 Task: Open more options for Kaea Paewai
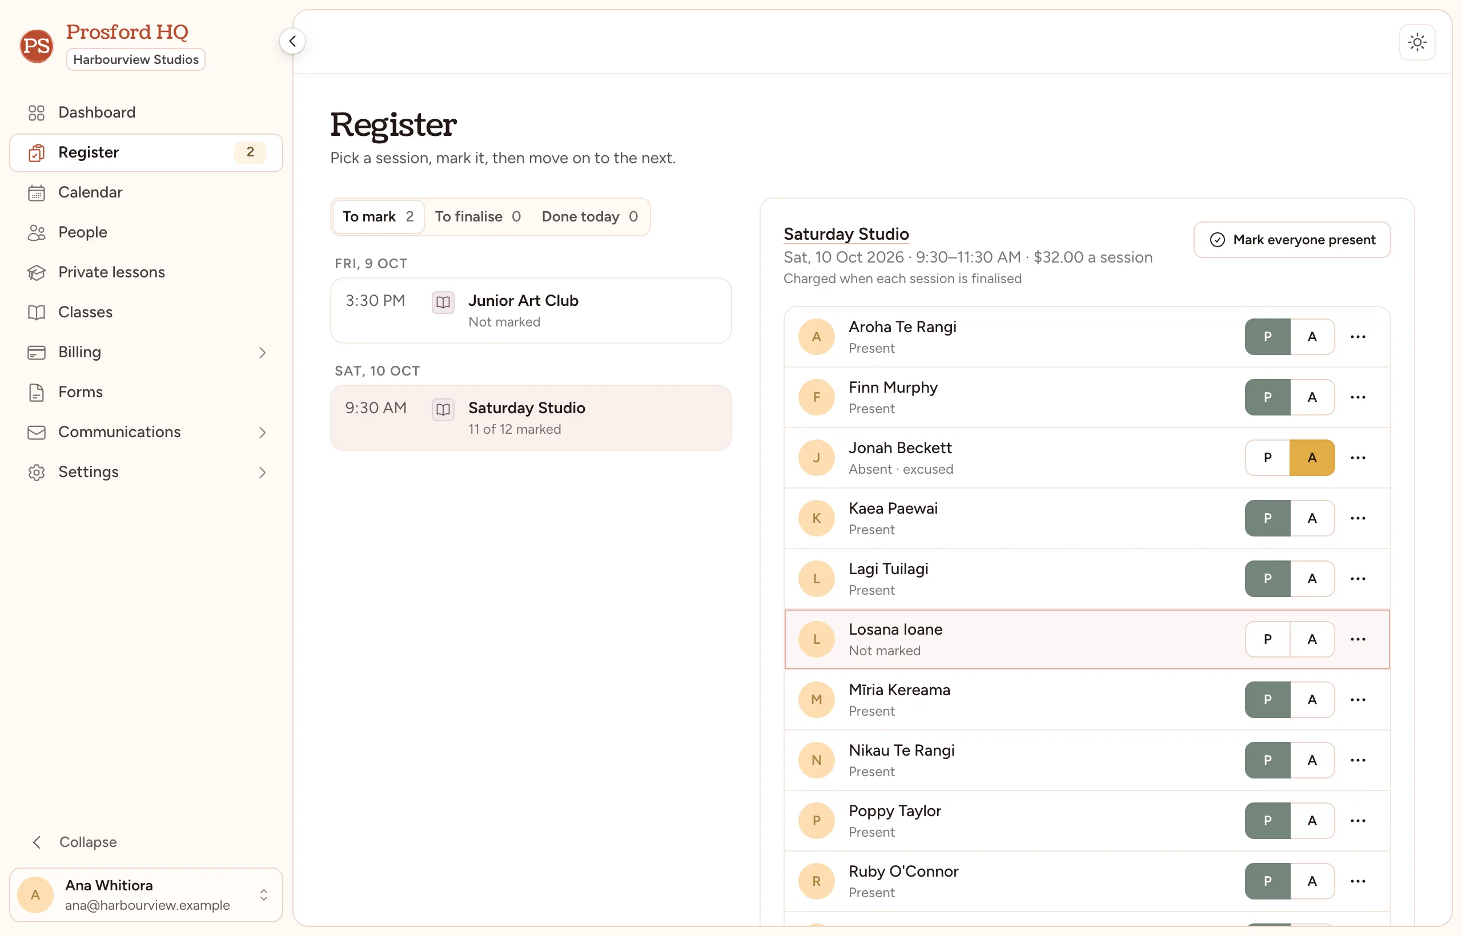point(1357,518)
